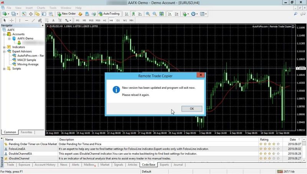
Task: Click the New Order toolbar button
Action: point(67,14)
